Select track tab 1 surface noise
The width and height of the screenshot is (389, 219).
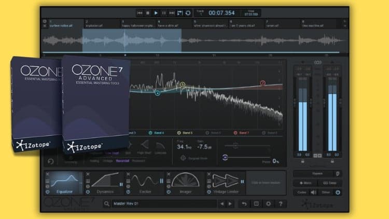pos(66,24)
